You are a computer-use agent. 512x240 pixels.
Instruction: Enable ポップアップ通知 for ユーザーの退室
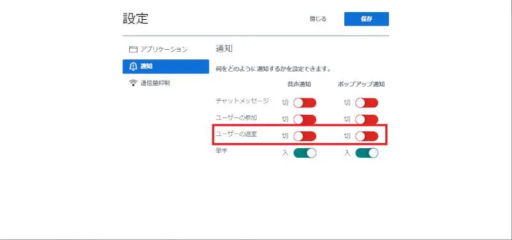tap(367, 136)
